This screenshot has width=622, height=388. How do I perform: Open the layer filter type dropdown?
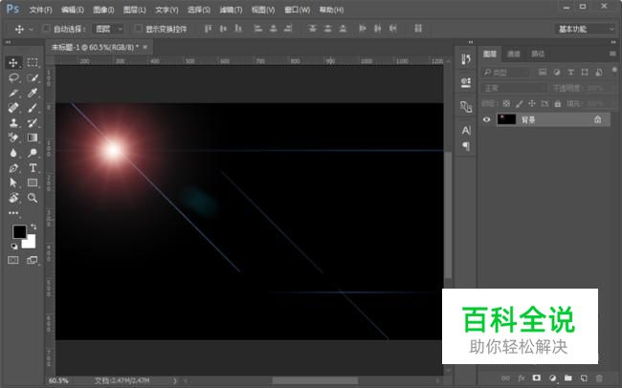[x=506, y=72]
